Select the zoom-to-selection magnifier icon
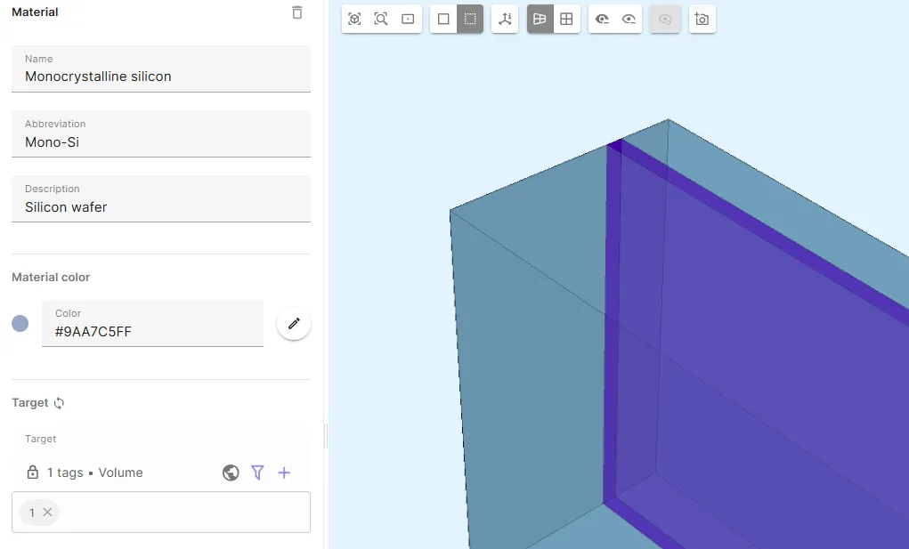909x549 pixels. (x=381, y=19)
